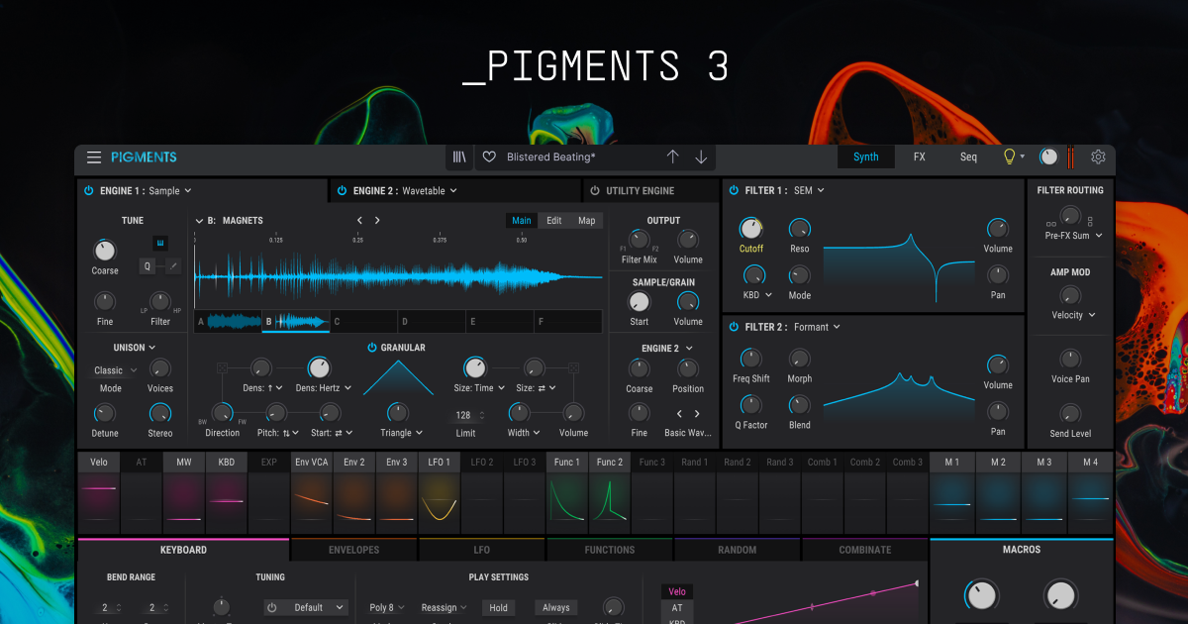Open the settings gear
Viewport: 1188px width, 624px height.
tap(1098, 156)
